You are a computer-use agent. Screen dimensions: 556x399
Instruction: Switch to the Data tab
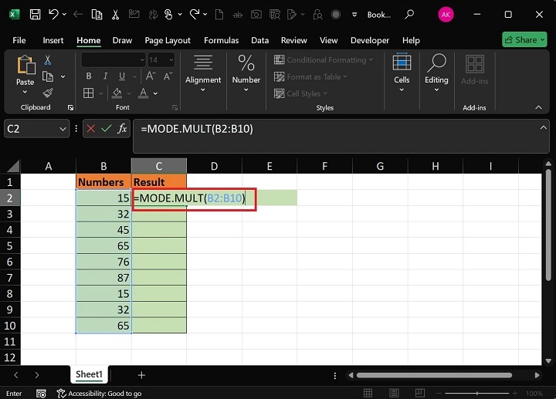[260, 40]
